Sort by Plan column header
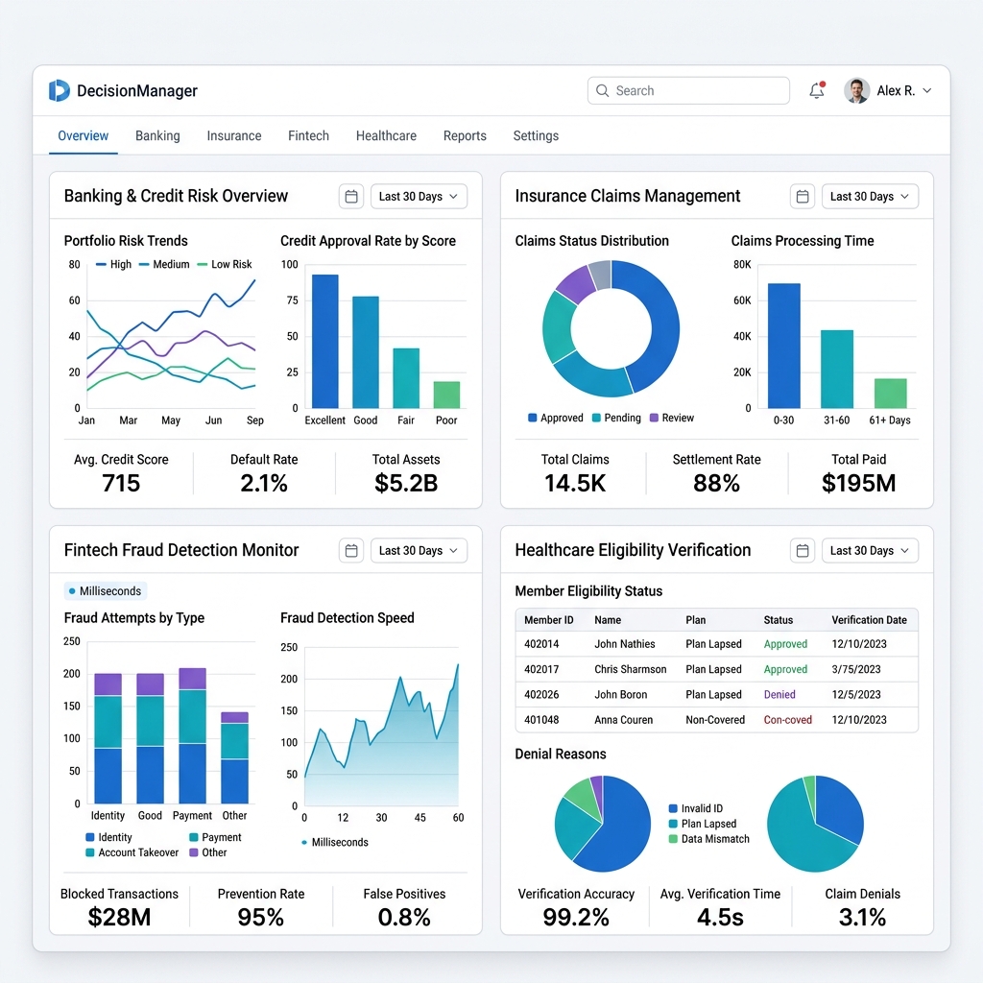 (695, 620)
